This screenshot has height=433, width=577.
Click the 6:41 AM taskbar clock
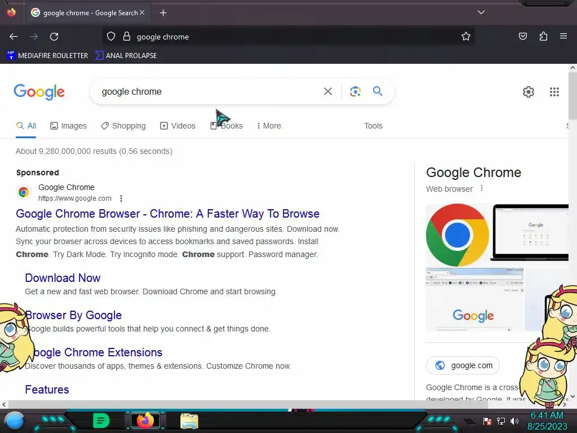click(x=547, y=416)
